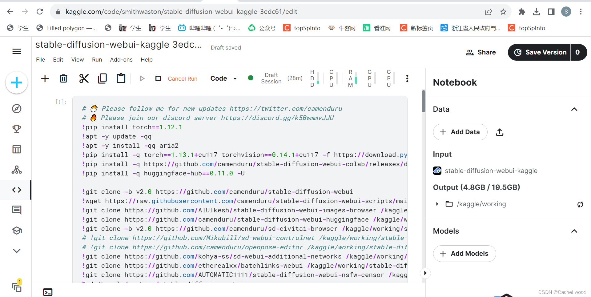Image resolution: width=591 pixels, height=297 pixels.
Task: Open the Chrome three-dot menu
Action: coord(581,12)
